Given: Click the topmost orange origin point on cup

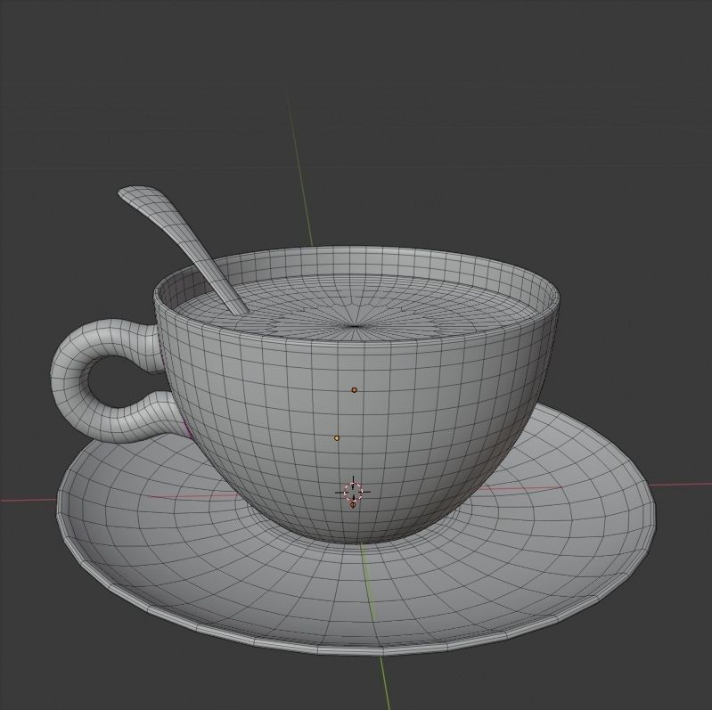Looking at the screenshot, I should click(354, 390).
